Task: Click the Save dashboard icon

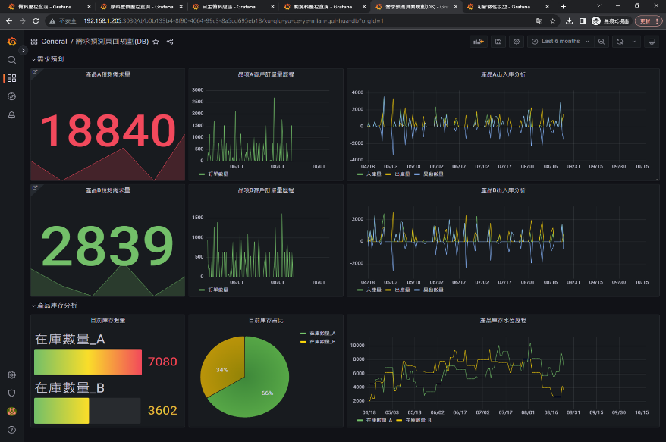Action: 498,42
